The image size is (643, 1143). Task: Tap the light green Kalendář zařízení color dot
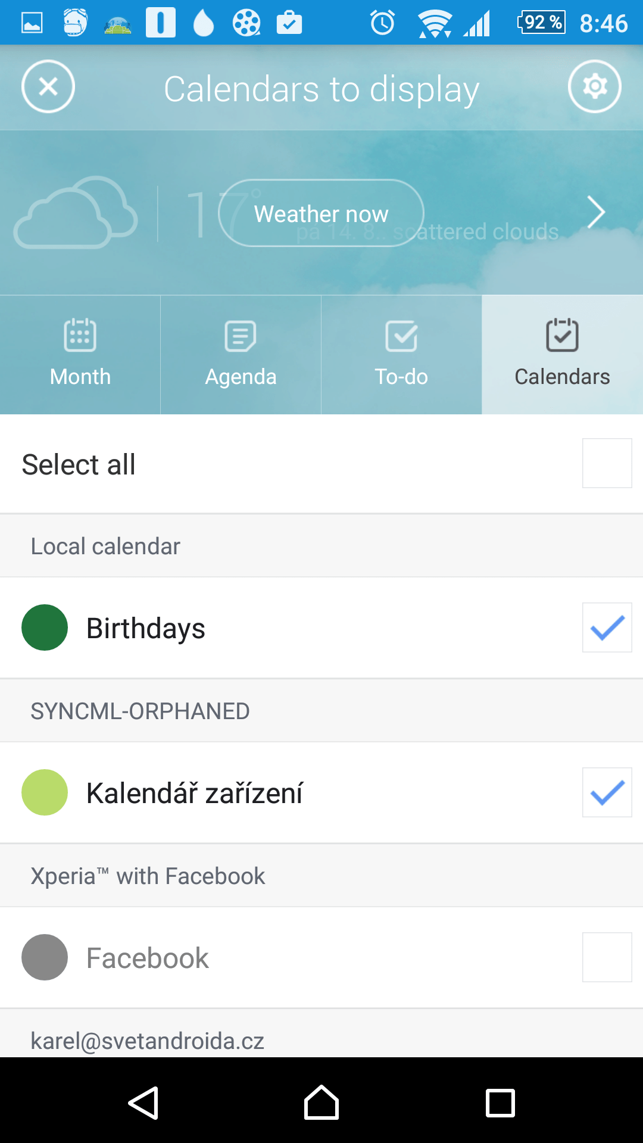coord(45,792)
